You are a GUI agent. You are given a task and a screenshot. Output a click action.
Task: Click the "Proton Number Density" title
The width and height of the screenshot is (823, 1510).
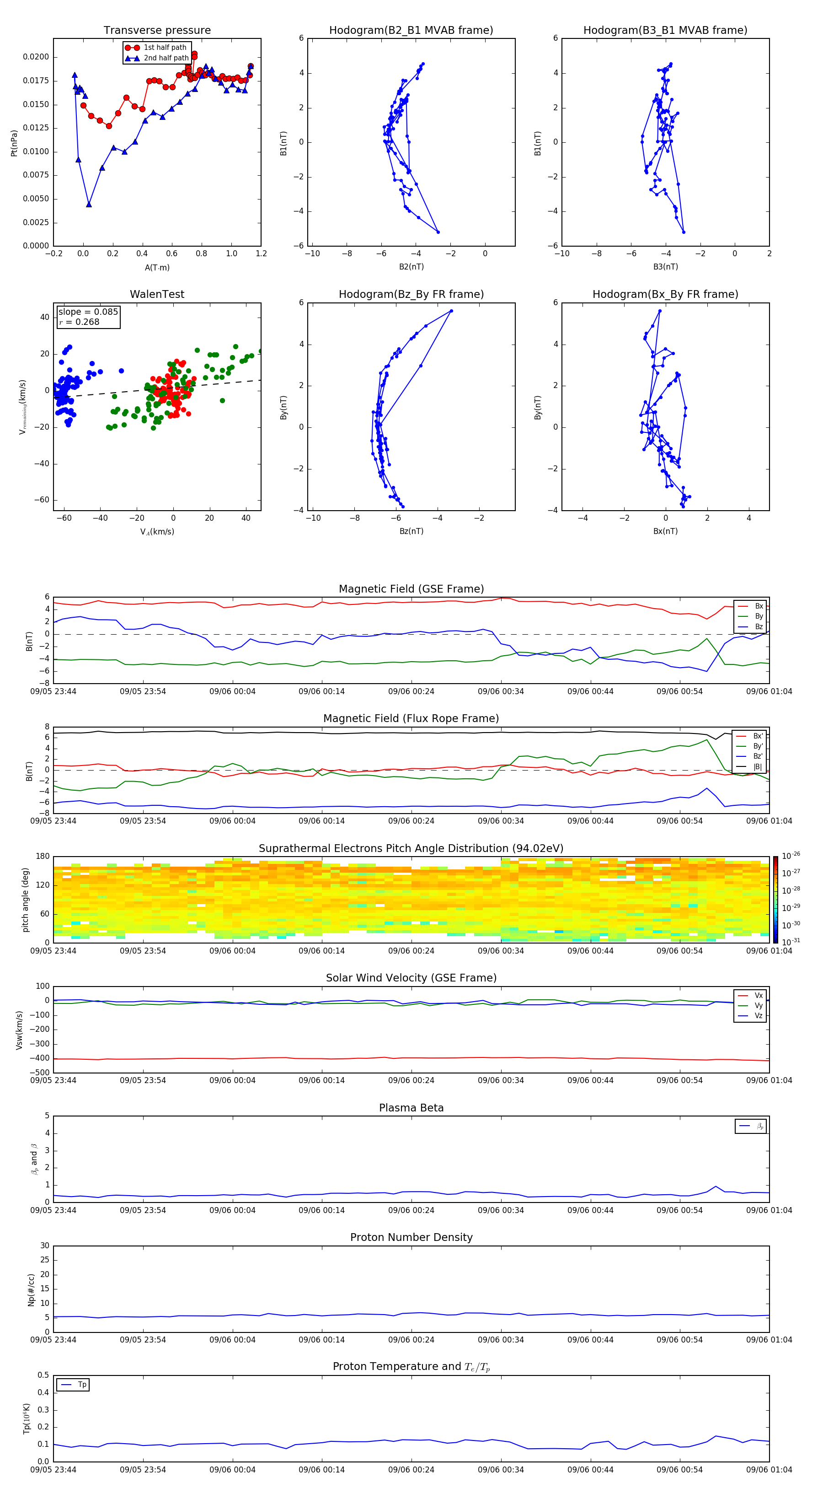[x=411, y=1237]
